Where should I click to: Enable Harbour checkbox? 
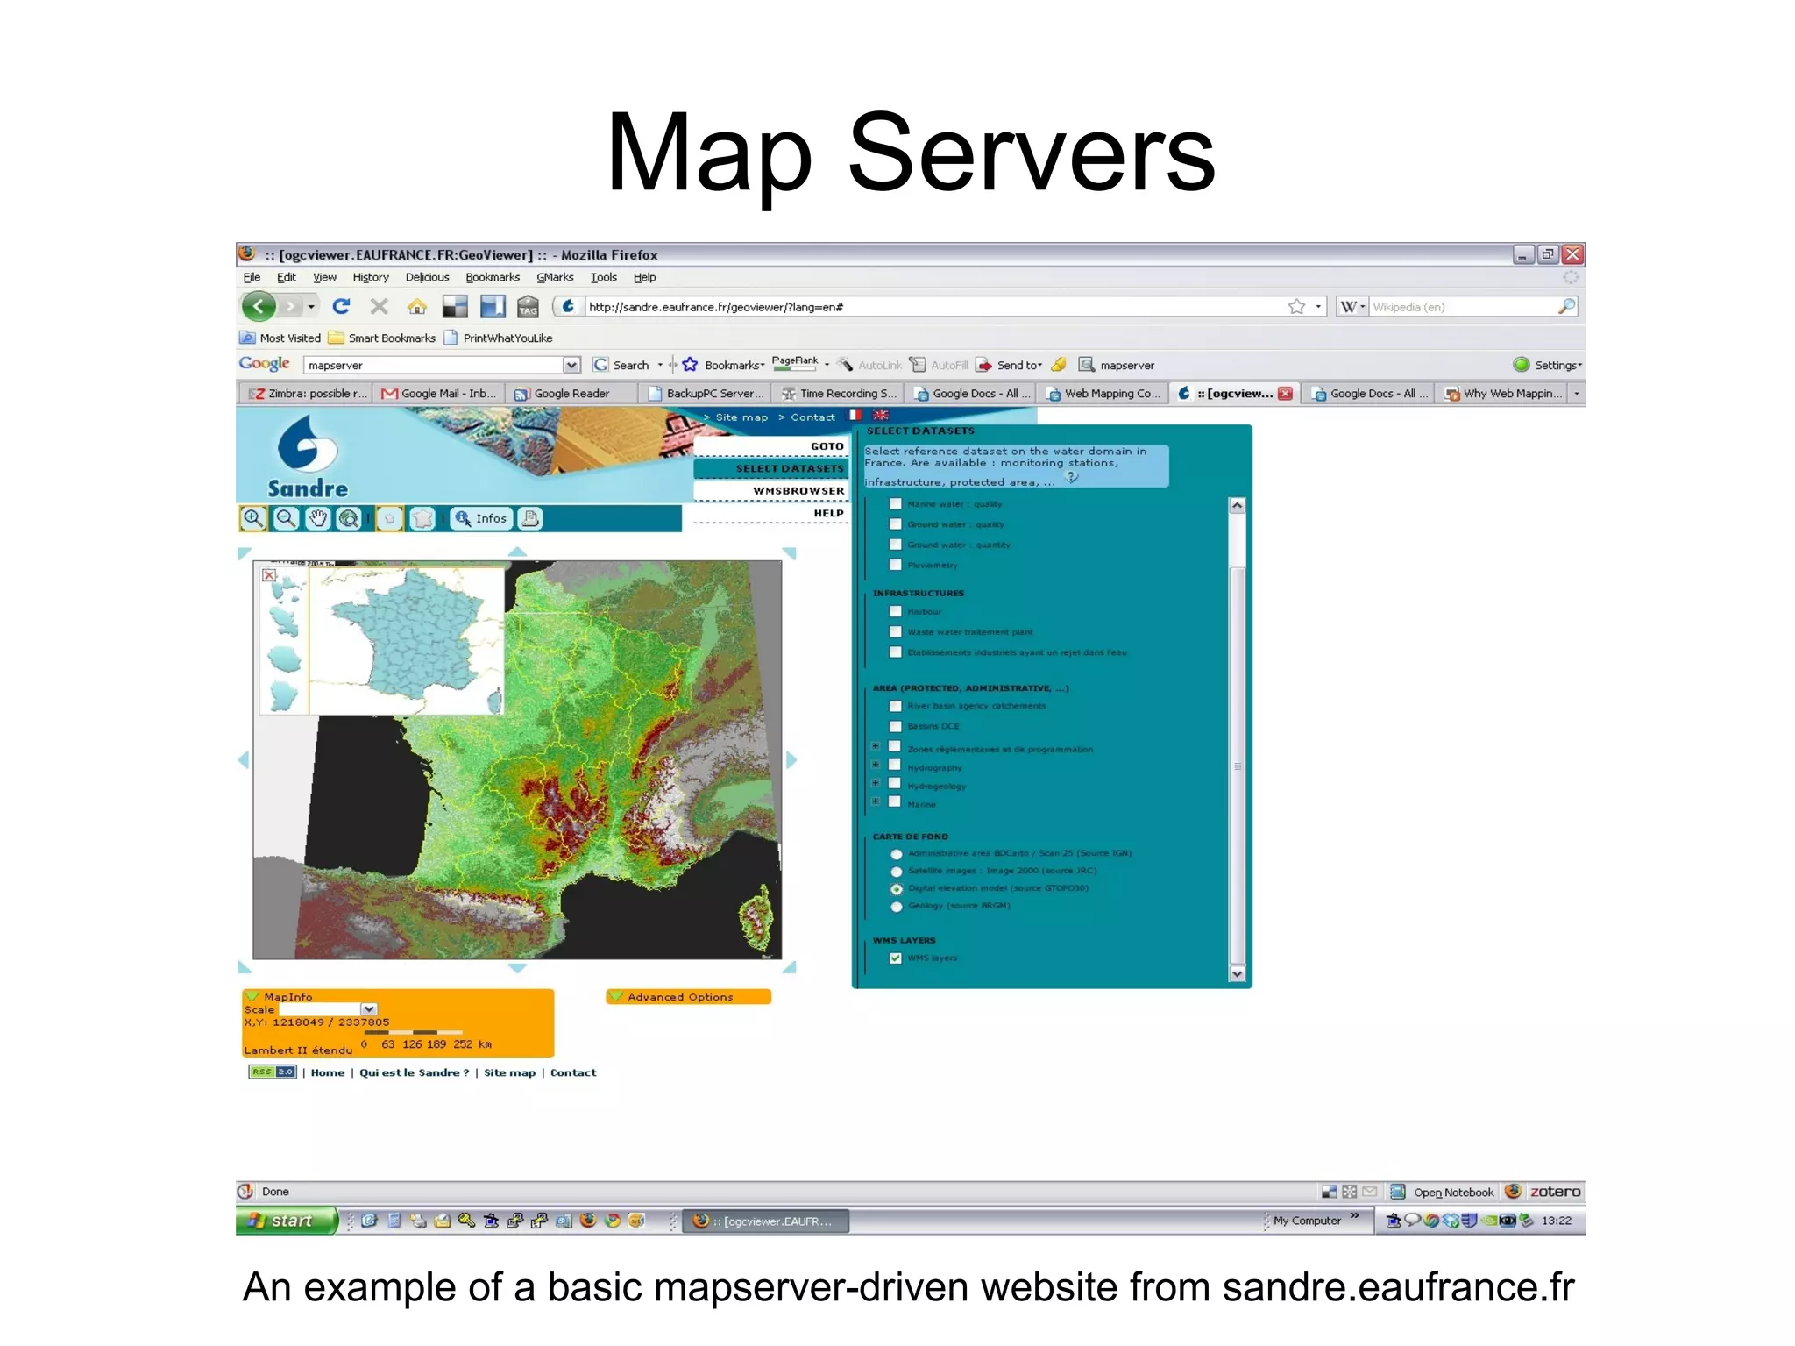tap(895, 611)
